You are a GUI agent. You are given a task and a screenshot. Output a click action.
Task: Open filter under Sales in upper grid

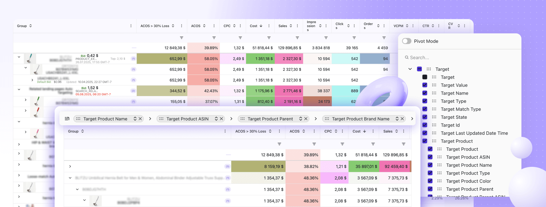point(297,38)
